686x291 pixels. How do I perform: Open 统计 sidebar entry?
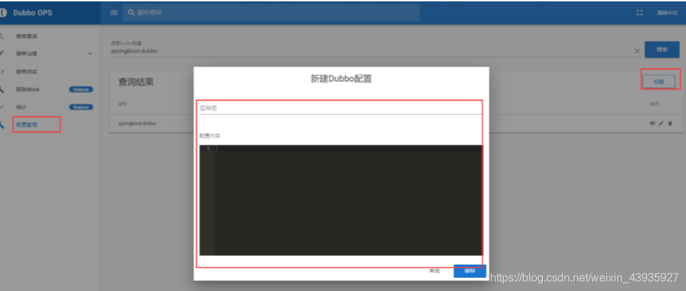tap(22, 107)
